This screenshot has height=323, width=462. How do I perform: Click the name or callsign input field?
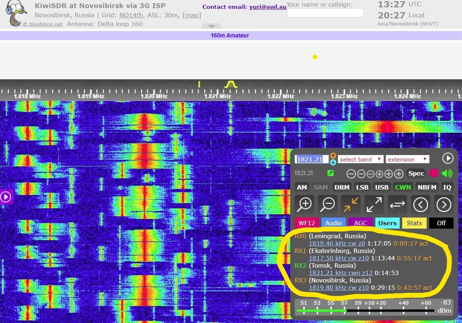(x=325, y=13)
